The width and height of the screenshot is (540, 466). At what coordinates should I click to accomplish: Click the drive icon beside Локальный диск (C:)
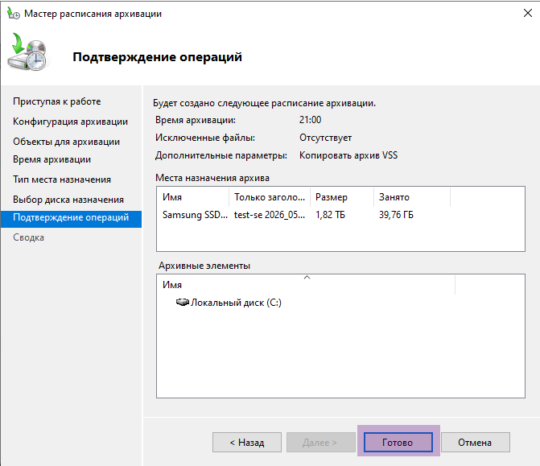pos(182,302)
